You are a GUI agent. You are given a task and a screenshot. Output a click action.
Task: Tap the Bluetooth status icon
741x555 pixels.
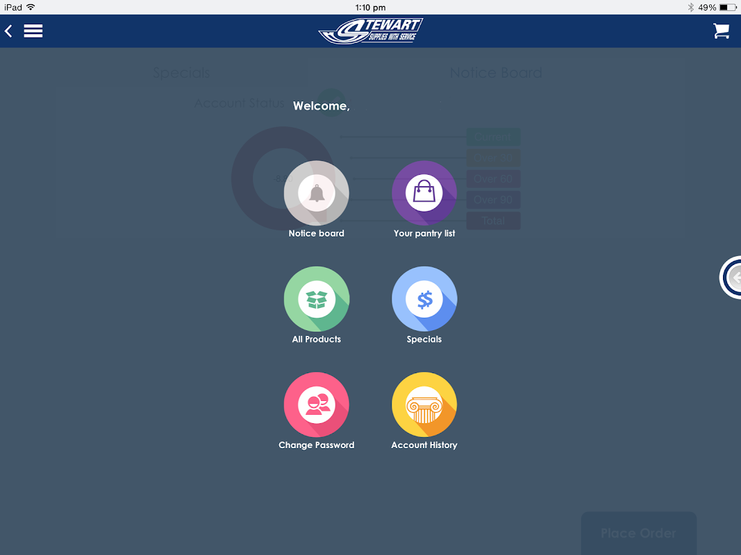(x=690, y=7)
